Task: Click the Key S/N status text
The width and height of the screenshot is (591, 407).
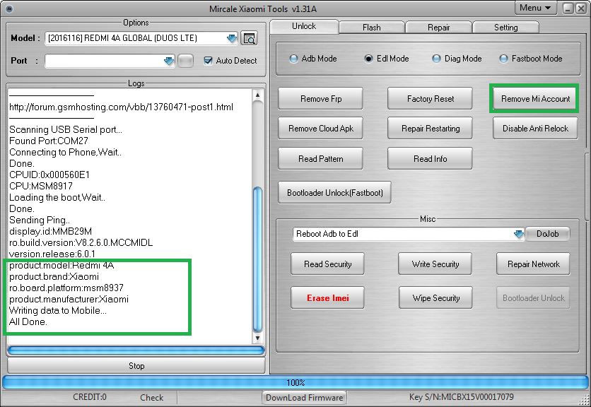Action: (462, 397)
